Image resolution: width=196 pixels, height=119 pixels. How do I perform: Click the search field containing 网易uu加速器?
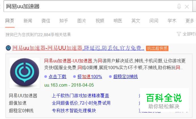98,6
